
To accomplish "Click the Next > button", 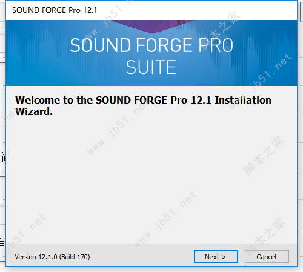I will [x=216, y=257].
